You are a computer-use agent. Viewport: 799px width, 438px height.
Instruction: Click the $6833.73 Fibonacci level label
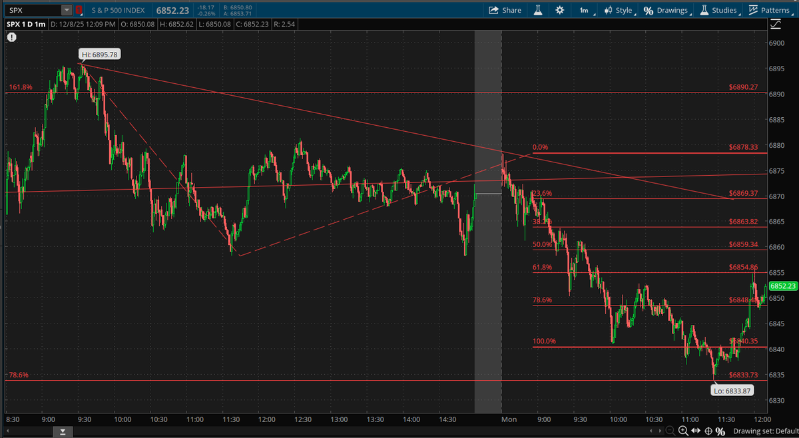(x=744, y=375)
